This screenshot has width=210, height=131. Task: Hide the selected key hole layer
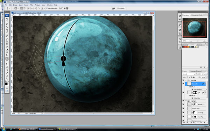point(183,84)
